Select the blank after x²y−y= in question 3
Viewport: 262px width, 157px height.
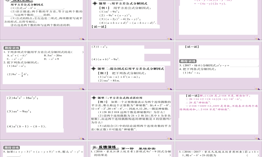[244, 66]
